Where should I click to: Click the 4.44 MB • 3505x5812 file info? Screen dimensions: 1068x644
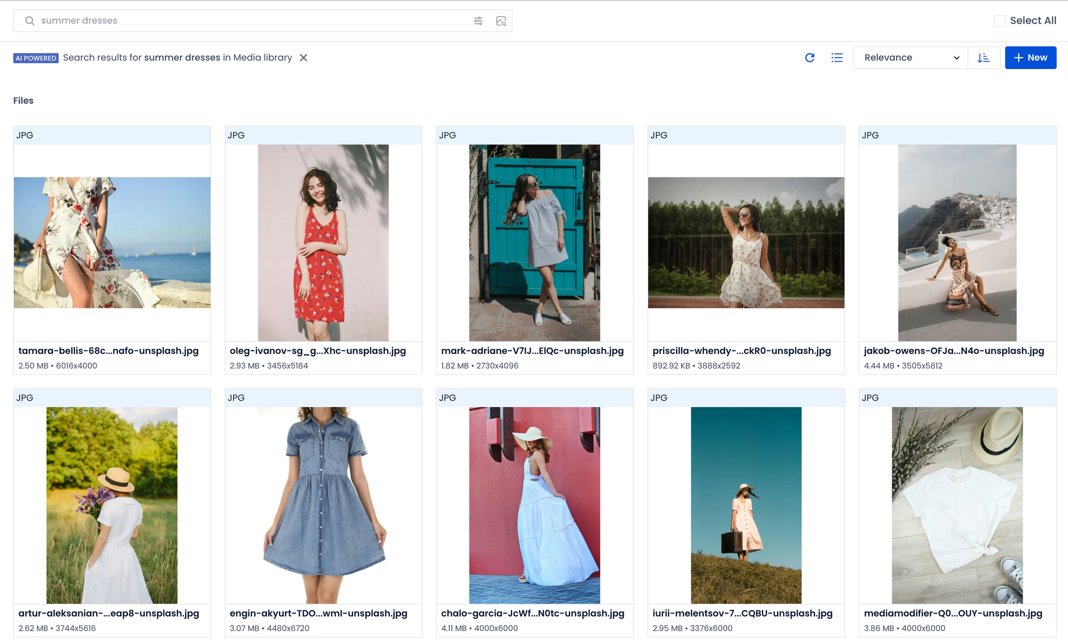903,366
